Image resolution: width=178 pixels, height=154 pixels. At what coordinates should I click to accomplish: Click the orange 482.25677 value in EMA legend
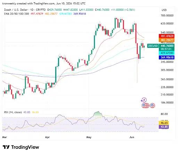[x=51, y=14]
